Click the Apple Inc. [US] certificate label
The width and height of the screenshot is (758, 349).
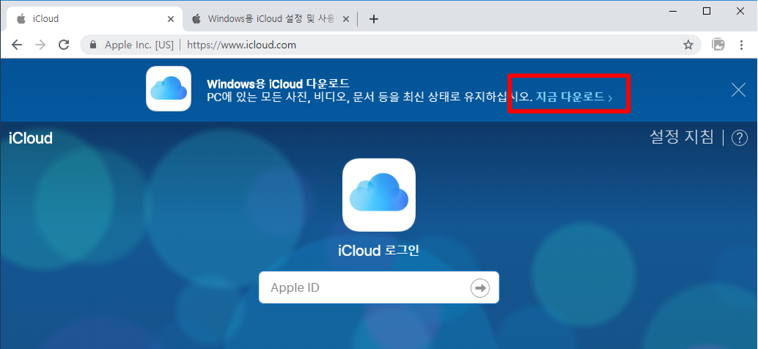[x=139, y=45]
